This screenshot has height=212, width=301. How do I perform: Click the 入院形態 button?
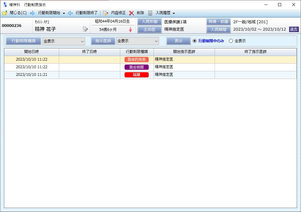click(149, 22)
